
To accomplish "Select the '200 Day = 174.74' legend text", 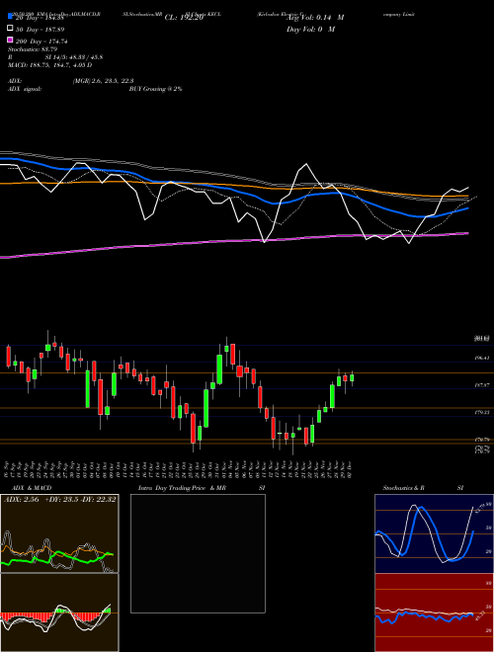I will 42,41.
